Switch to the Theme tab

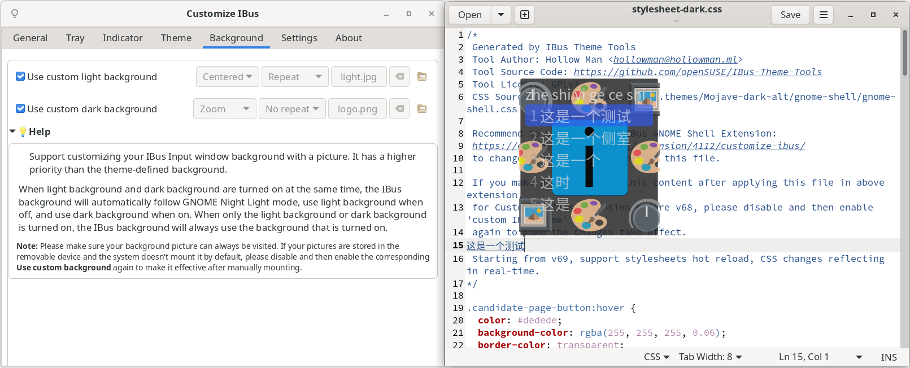[x=176, y=38]
